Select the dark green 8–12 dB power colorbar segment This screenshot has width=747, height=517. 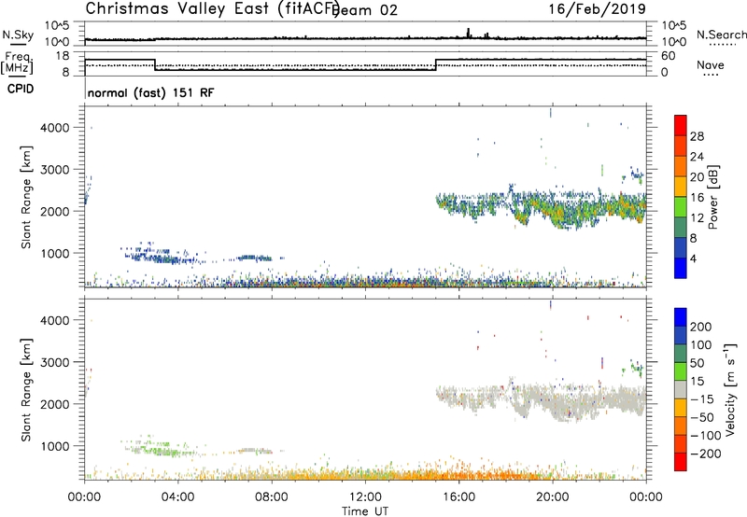(681, 227)
